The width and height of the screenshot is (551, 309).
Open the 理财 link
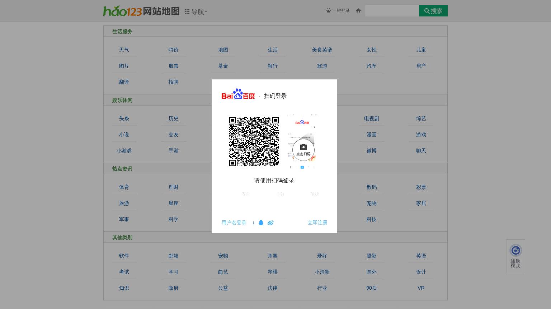tap(174, 187)
